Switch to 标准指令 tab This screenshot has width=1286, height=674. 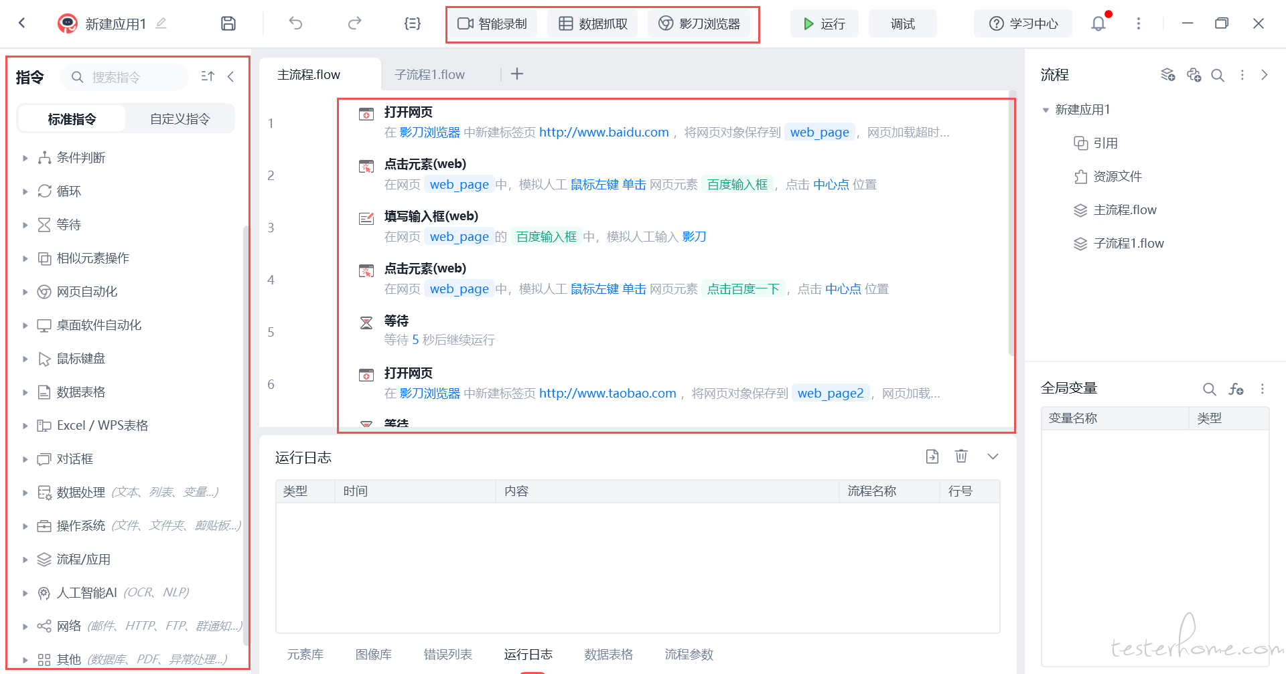coord(72,119)
